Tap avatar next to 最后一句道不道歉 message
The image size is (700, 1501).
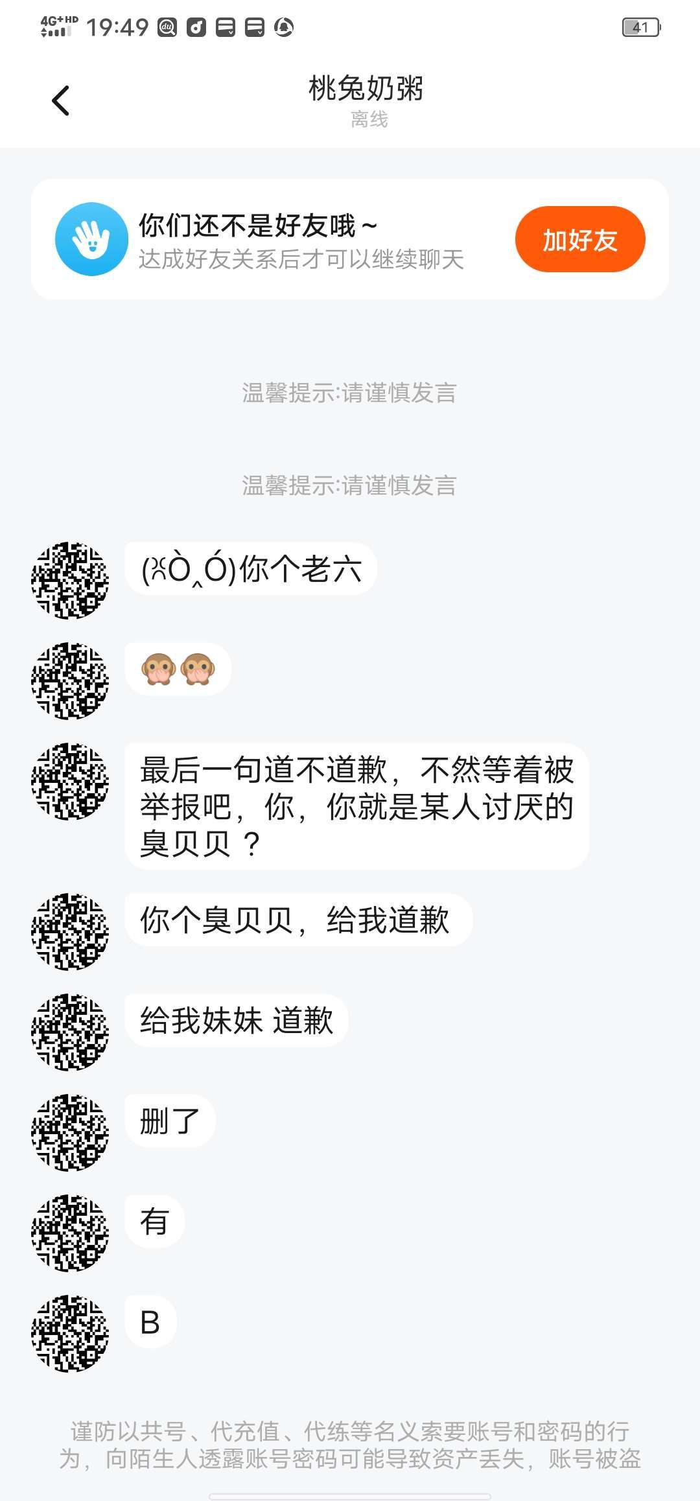click(x=70, y=782)
